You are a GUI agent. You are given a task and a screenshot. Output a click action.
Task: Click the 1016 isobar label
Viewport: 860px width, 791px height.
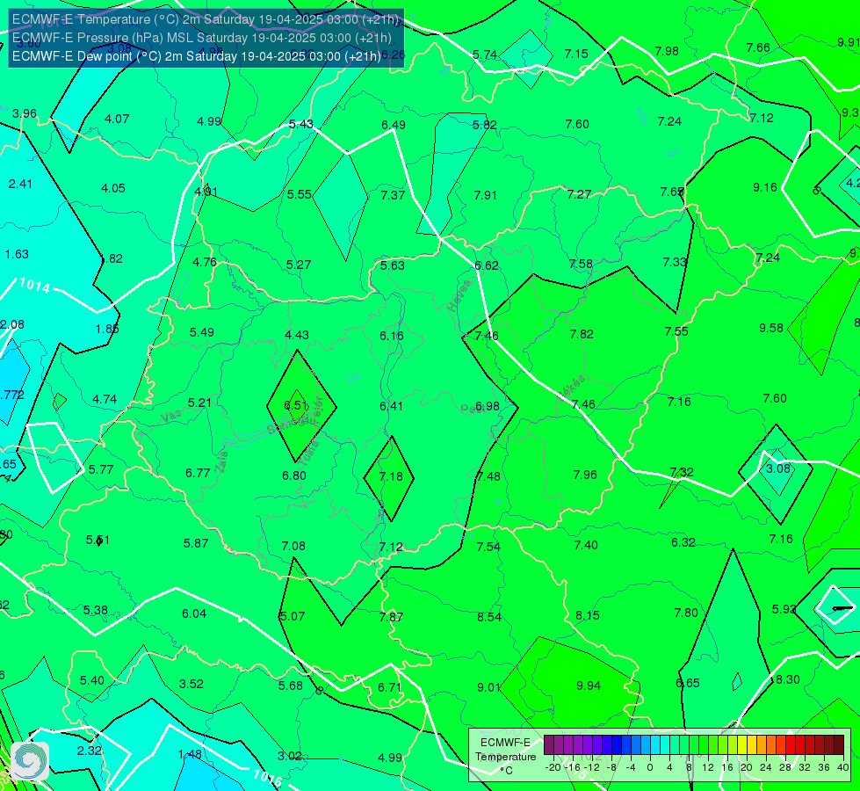tap(268, 778)
